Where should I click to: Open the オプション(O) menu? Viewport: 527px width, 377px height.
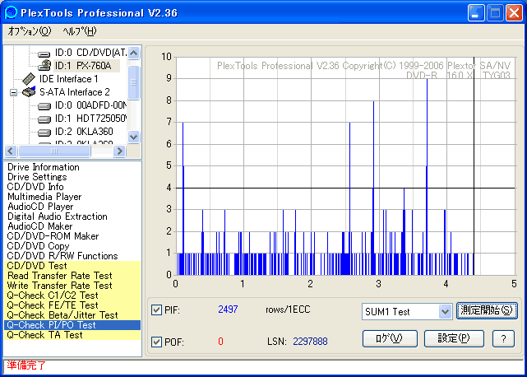tap(30, 31)
